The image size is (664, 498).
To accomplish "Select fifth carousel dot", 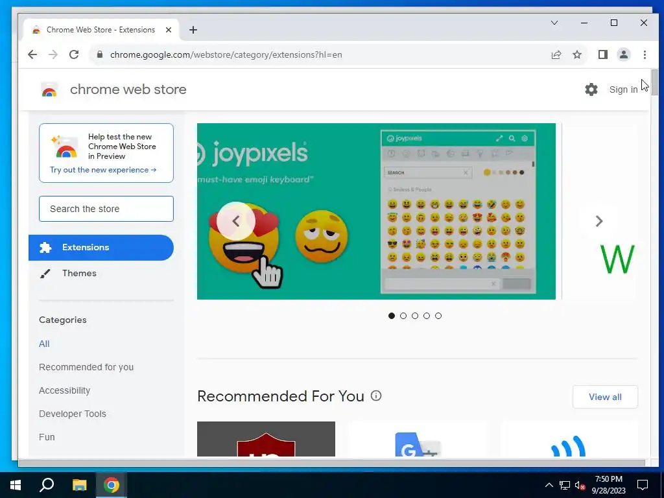I will [x=438, y=316].
